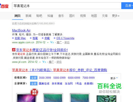Screen dimensions: 133x102
Task: Filter by price range 7000-9999
Action: tap(89, 78)
